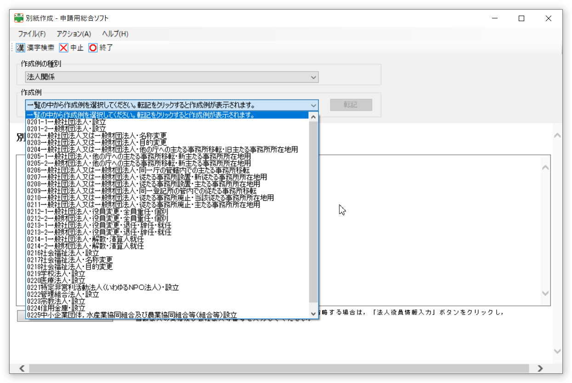Click dropdown list scrollbar down arrow
Viewport: 572px width, 383px height.
(x=314, y=314)
